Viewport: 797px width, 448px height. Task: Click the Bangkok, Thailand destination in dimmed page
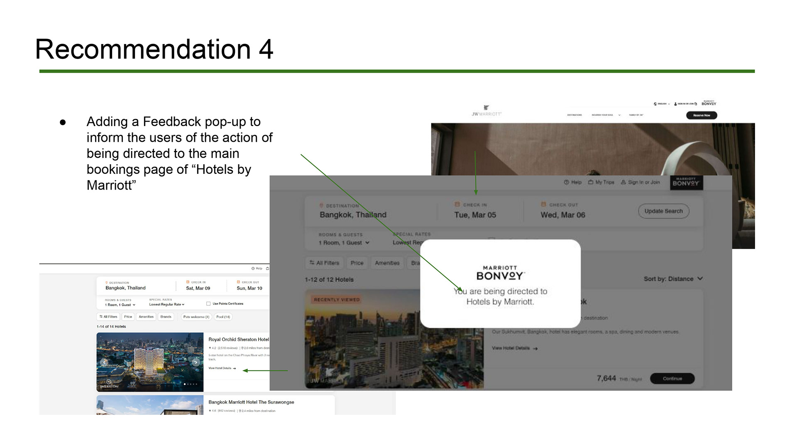(x=353, y=214)
